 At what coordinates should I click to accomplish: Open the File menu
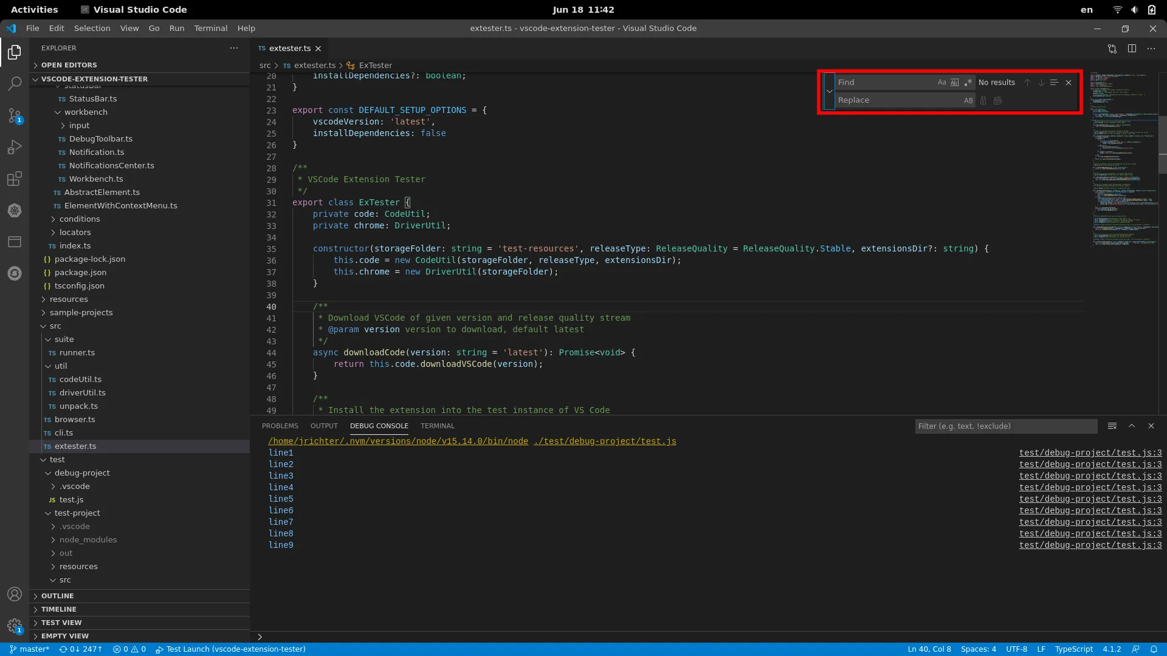click(33, 29)
